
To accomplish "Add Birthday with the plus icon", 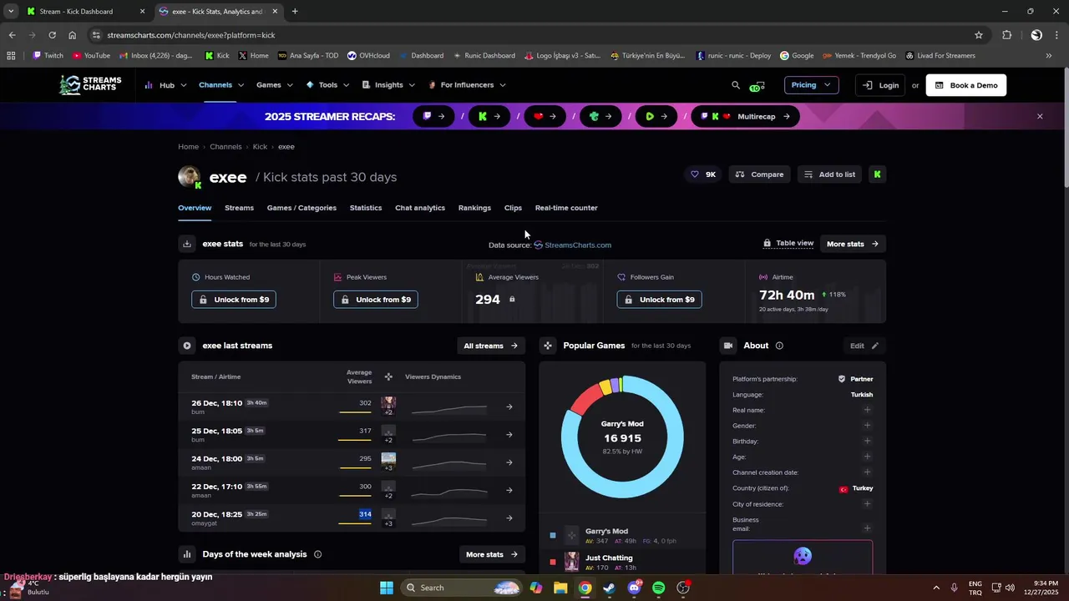I will click(867, 441).
